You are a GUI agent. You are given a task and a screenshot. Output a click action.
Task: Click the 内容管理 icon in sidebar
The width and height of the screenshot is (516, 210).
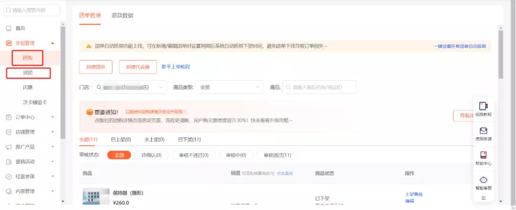[x=9, y=191]
